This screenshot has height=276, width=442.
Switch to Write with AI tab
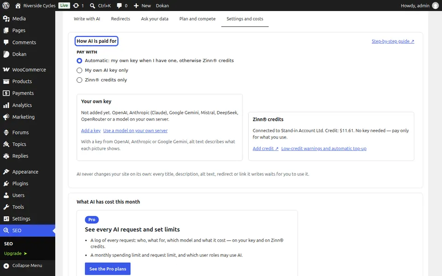(x=87, y=19)
